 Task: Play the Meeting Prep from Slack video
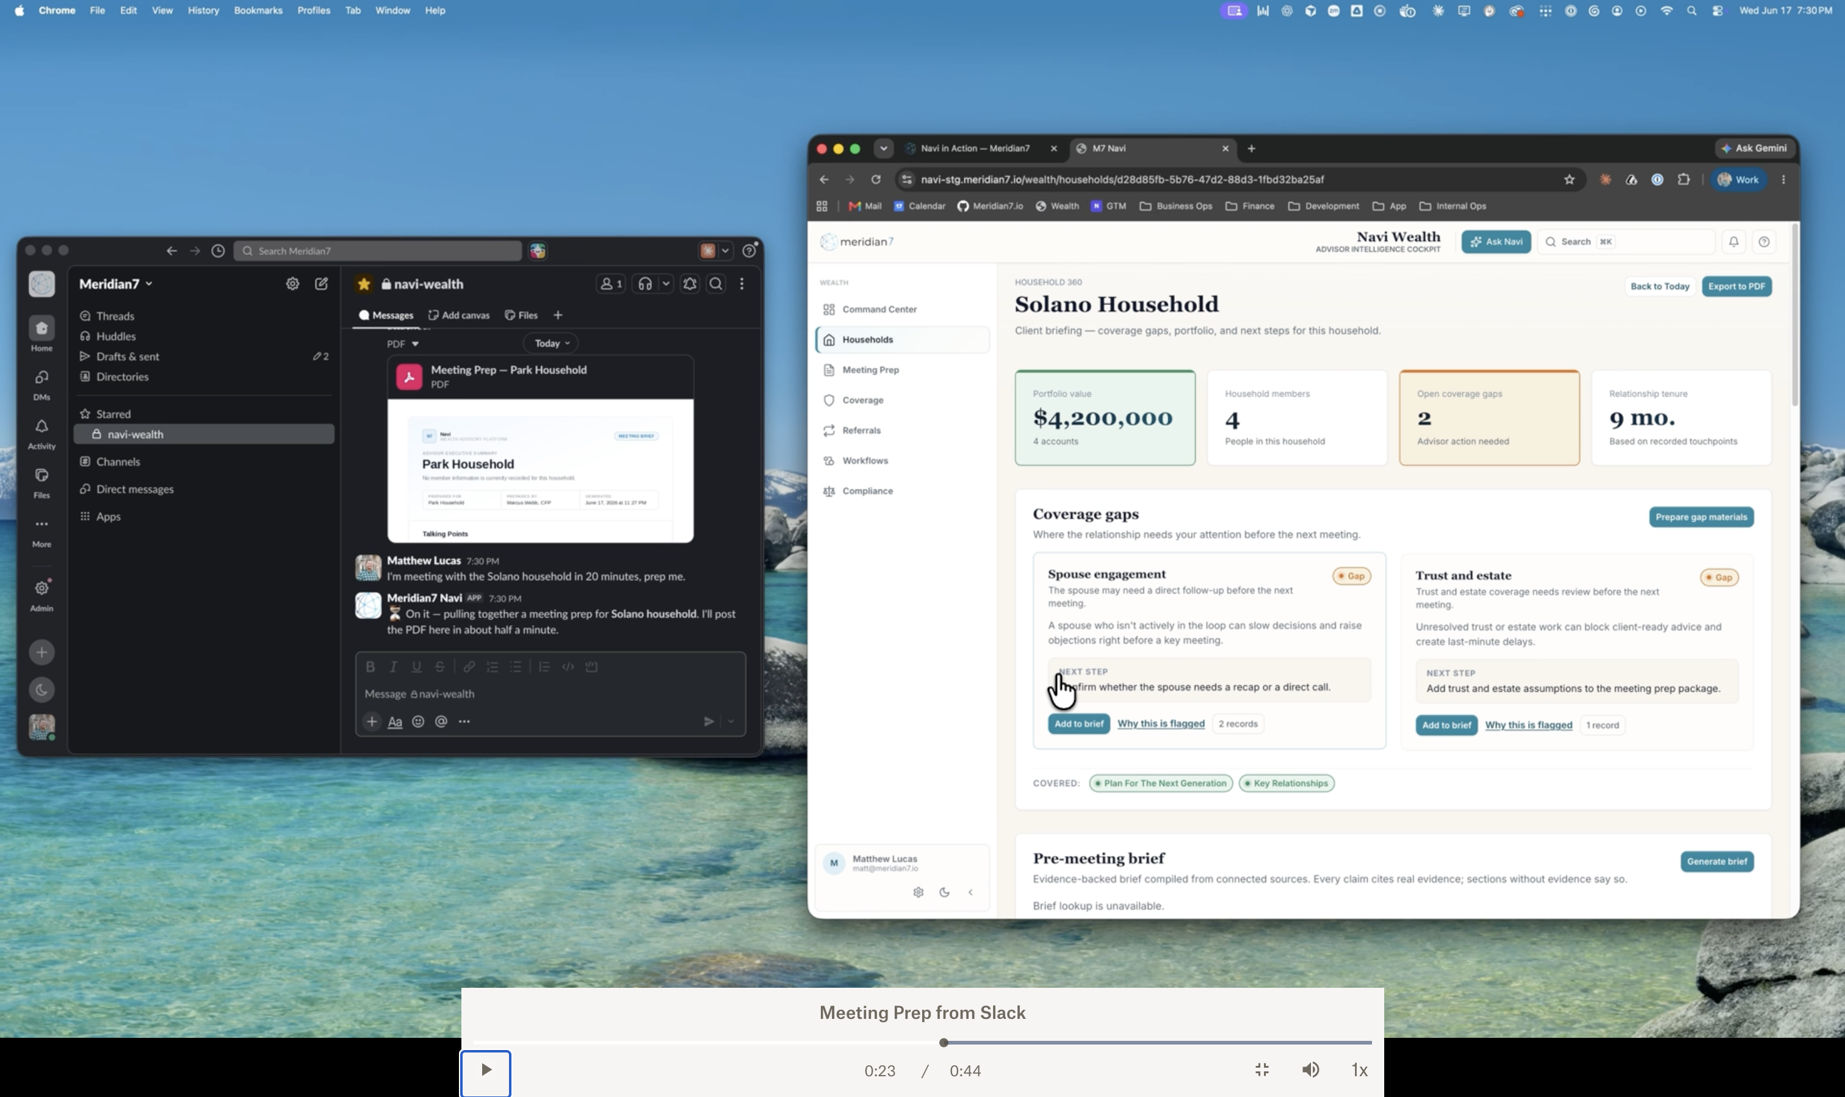pos(486,1070)
